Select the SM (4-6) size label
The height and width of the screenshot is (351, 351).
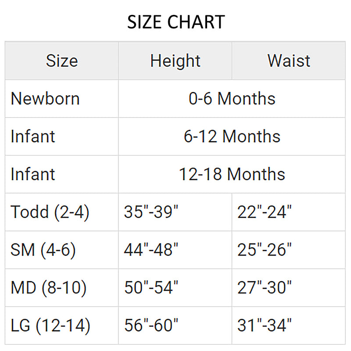click(x=43, y=250)
